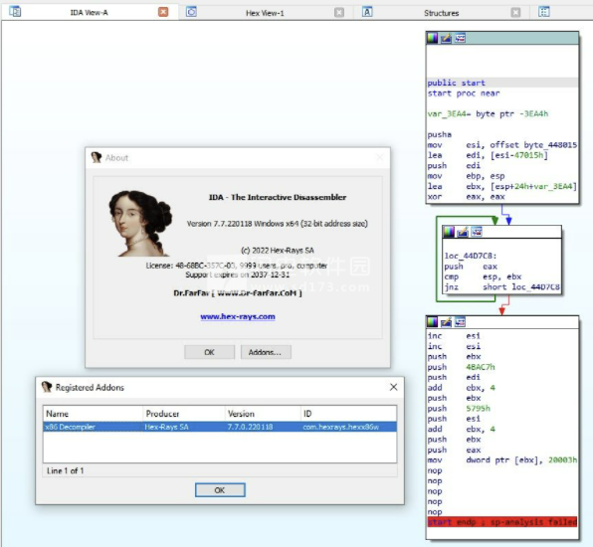Click the Hex View-1 tab icon
593x547 pixels.
click(x=191, y=12)
